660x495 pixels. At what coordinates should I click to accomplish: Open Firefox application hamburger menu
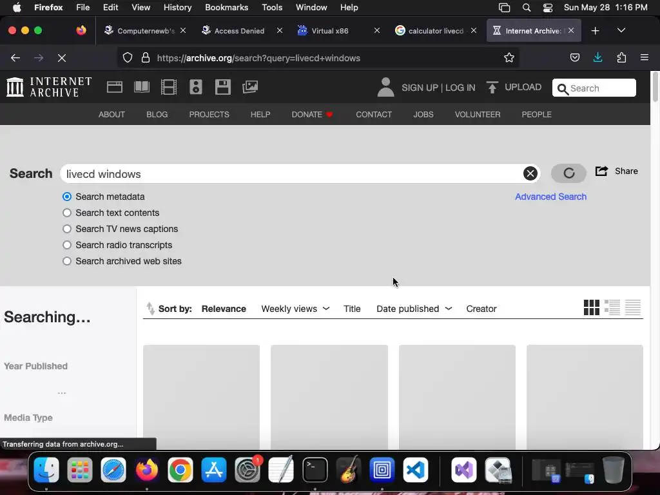[x=645, y=57]
